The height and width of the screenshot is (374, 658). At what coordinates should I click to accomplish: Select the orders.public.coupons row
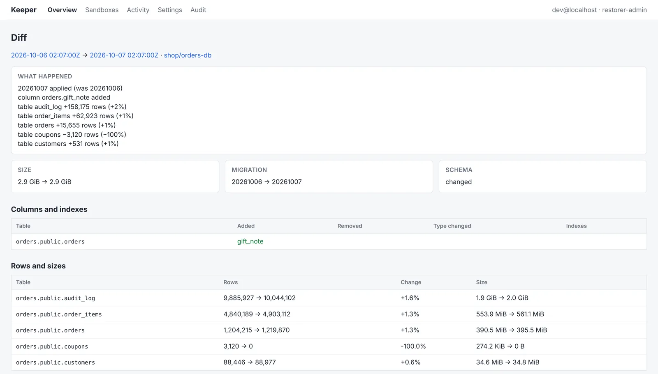(x=329, y=346)
